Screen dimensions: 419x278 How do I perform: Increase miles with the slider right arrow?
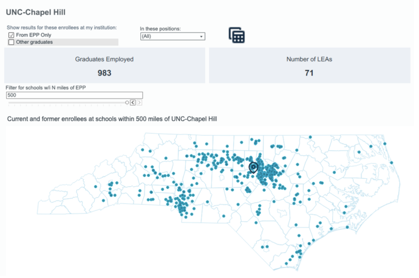139,102
